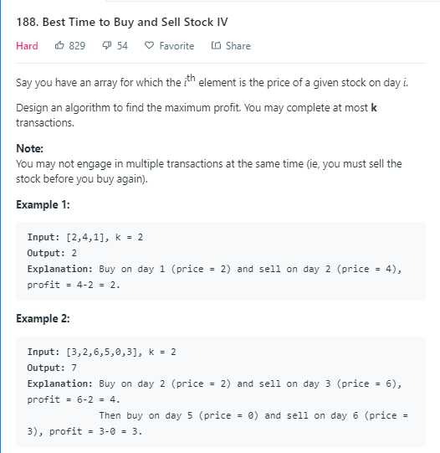Click the Example 1: heading

[43, 204]
